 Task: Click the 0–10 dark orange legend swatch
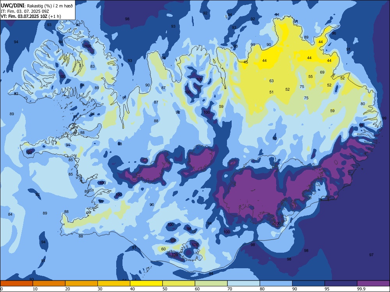(x=16, y=283)
